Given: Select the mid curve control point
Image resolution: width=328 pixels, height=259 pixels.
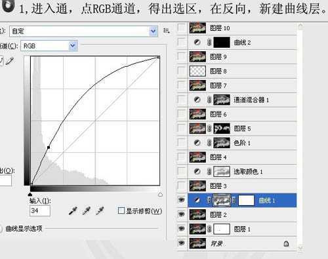Looking at the screenshot, I should [49, 148].
